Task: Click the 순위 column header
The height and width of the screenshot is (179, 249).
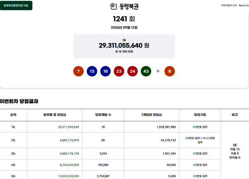Action: pyautogui.click(x=13, y=115)
